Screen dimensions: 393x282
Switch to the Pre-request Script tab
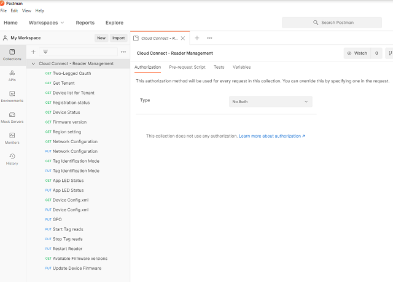pos(187,67)
